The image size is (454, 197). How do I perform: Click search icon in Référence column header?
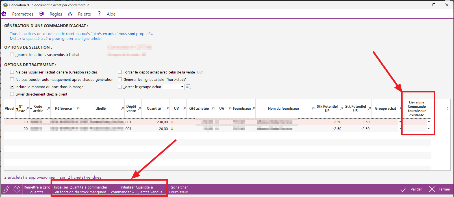pyautogui.click(x=78, y=109)
